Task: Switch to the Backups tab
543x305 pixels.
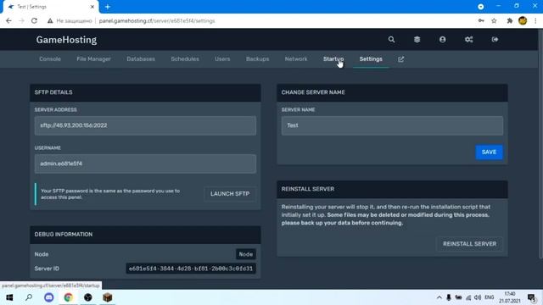Action: pos(257,59)
